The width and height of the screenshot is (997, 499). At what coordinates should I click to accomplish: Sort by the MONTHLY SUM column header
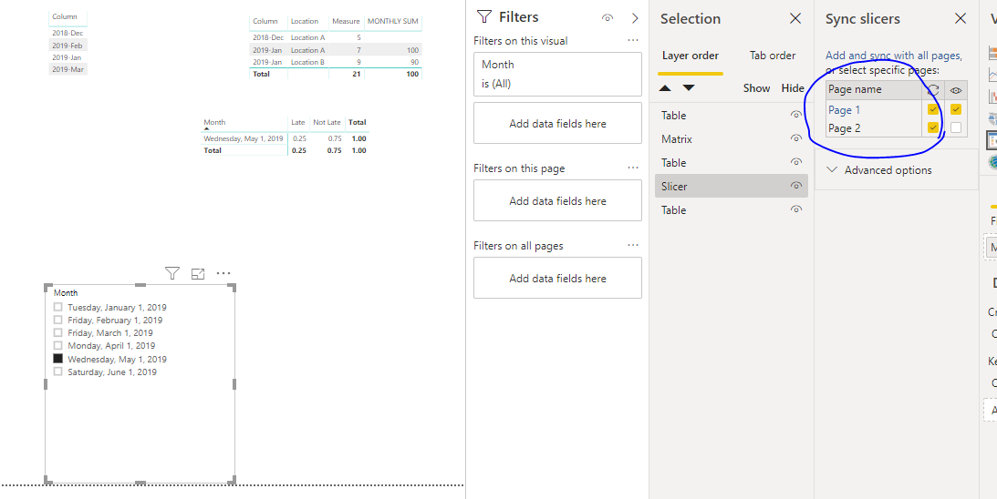393,22
